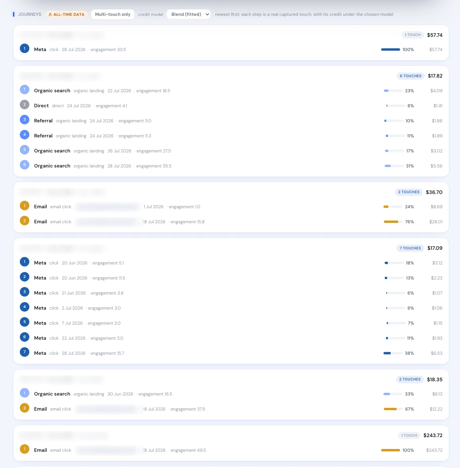
Task: Click the 2 TOUCHES badge beside $18.35
Action: pyautogui.click(x=410, y=379)
